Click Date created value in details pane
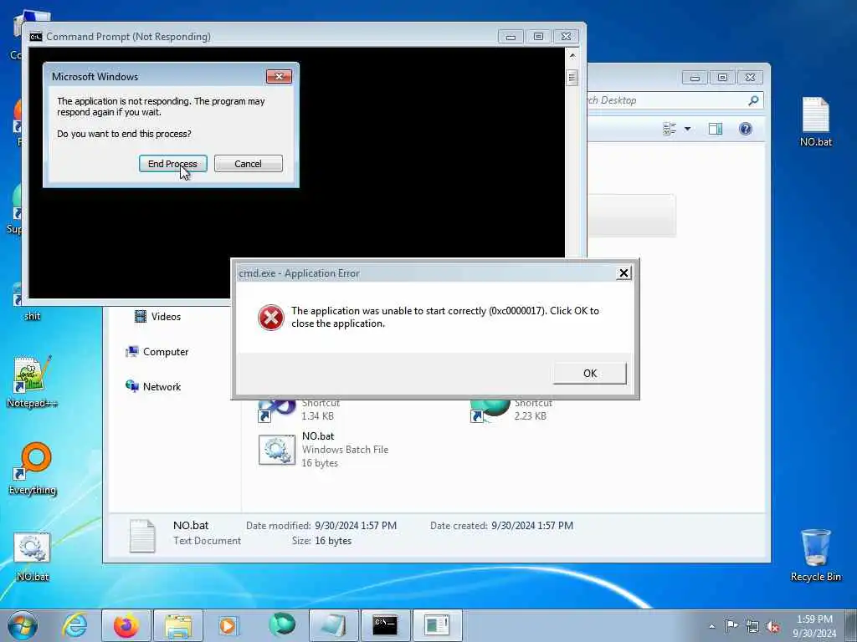857x642 pixels. [532, 525]
